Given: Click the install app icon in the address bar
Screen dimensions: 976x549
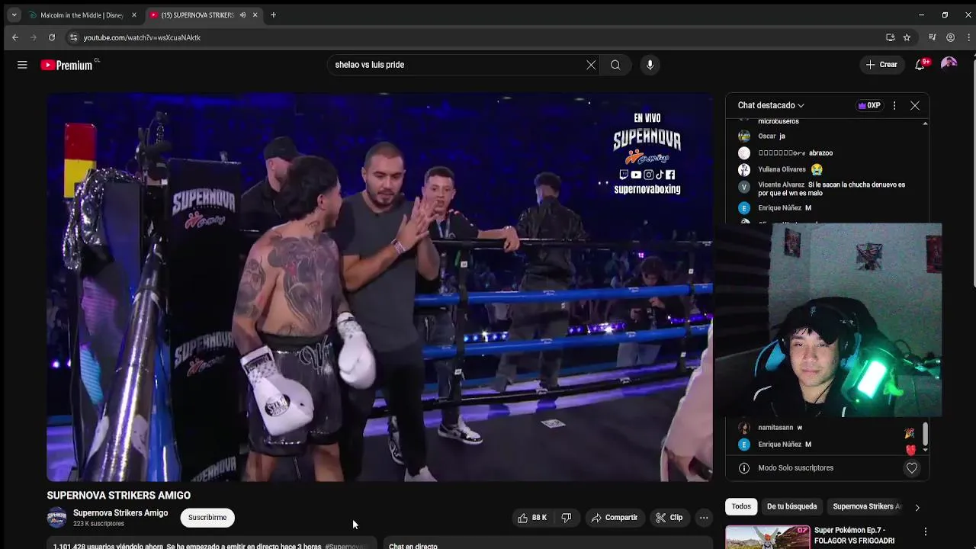Looking at the screenshot, I should coord(890,37).
